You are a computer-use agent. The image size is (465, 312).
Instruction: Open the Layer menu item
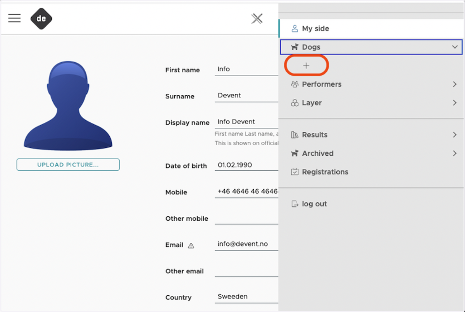click(x=371, y=103)
